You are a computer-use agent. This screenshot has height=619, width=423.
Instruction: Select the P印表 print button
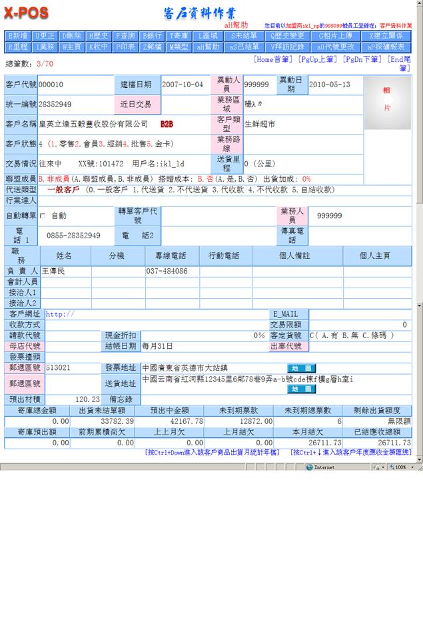tap(125, 47)
